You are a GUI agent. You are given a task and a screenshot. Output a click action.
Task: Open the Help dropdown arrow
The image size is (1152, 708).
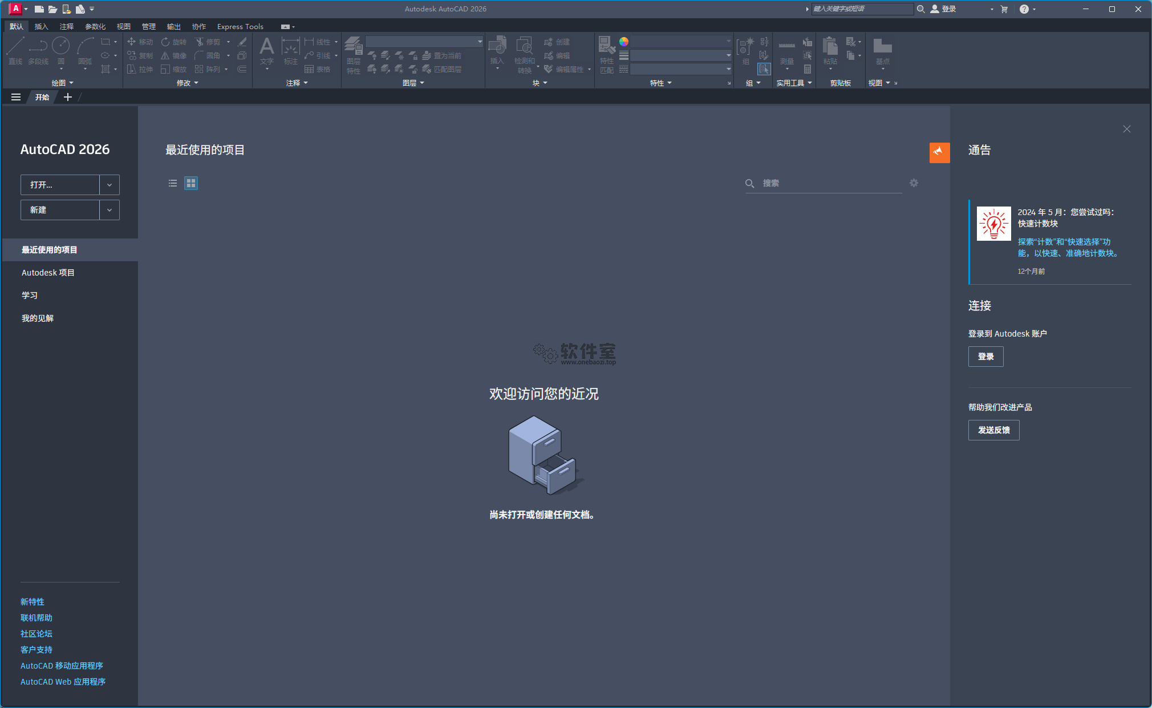point(1034,9)
